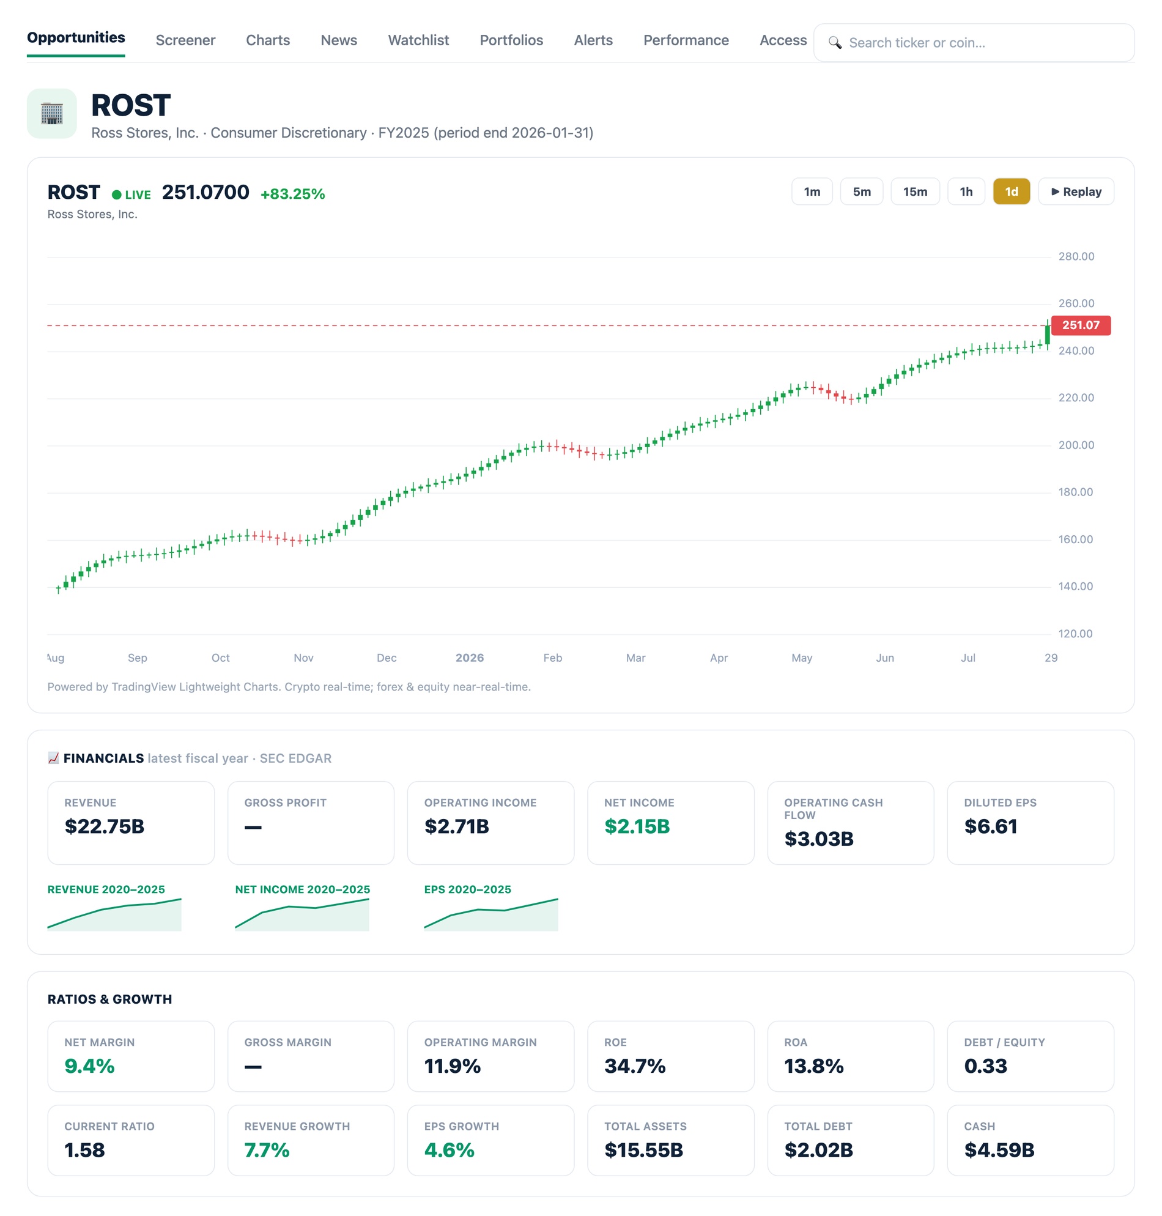Viewport: 1162px width, 1216px height.
Task: Click the Debt / Equity 0.33 card
Action: point(1031,1056)
